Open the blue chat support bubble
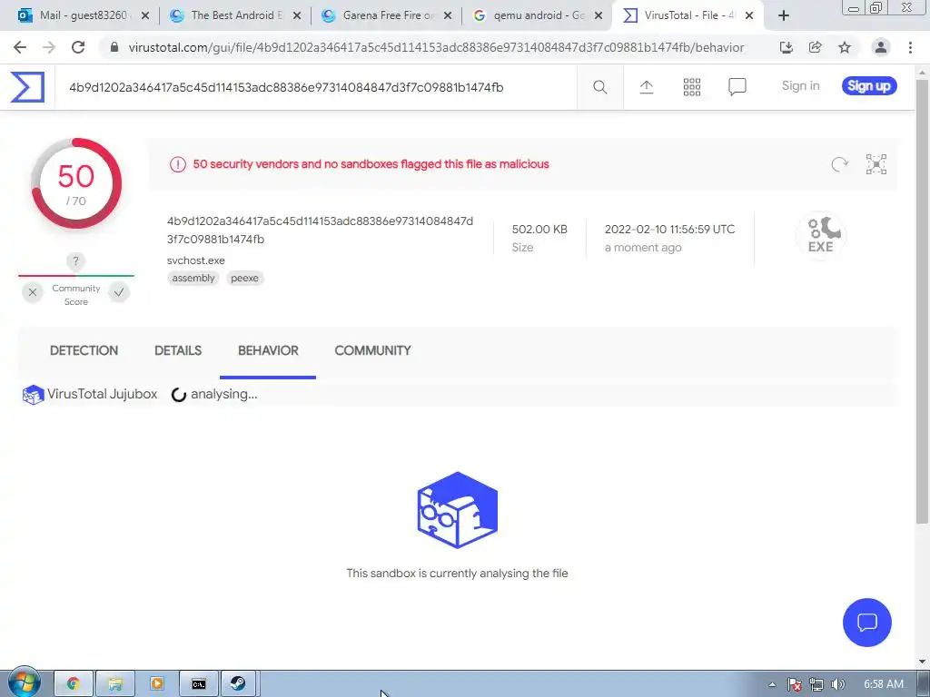 tap(866, 623)
